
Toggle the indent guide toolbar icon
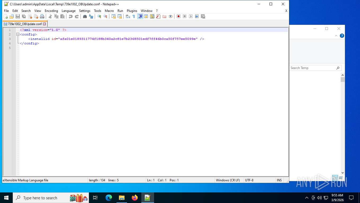[140, 16]
